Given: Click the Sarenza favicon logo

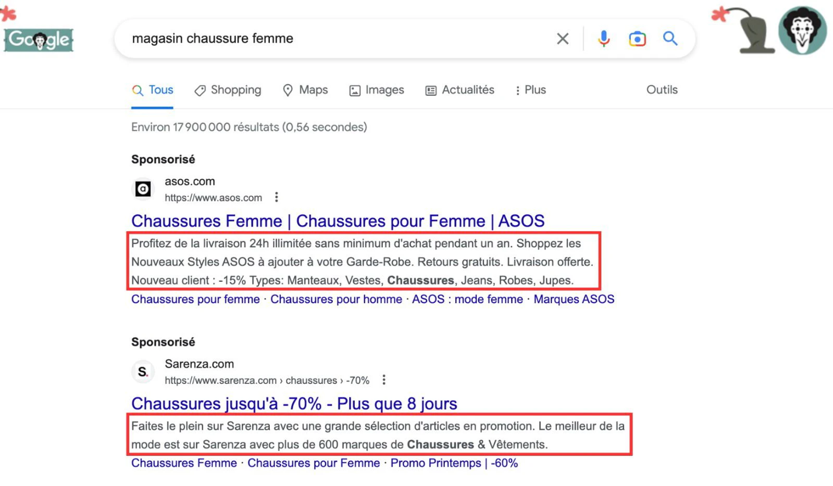Looking at the screenshot, I should pos(143,371).
